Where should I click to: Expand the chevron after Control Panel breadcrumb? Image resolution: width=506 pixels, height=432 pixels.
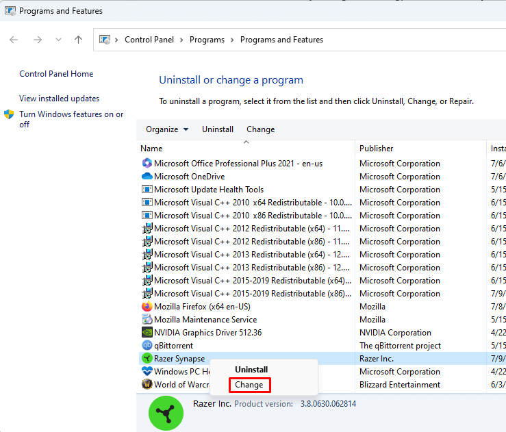coord(181,40)
